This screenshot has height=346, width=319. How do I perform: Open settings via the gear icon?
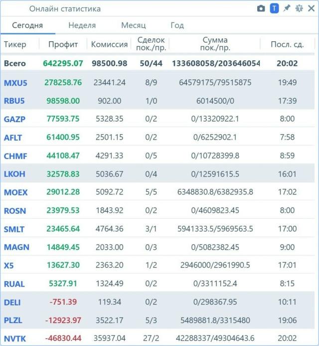299,8
